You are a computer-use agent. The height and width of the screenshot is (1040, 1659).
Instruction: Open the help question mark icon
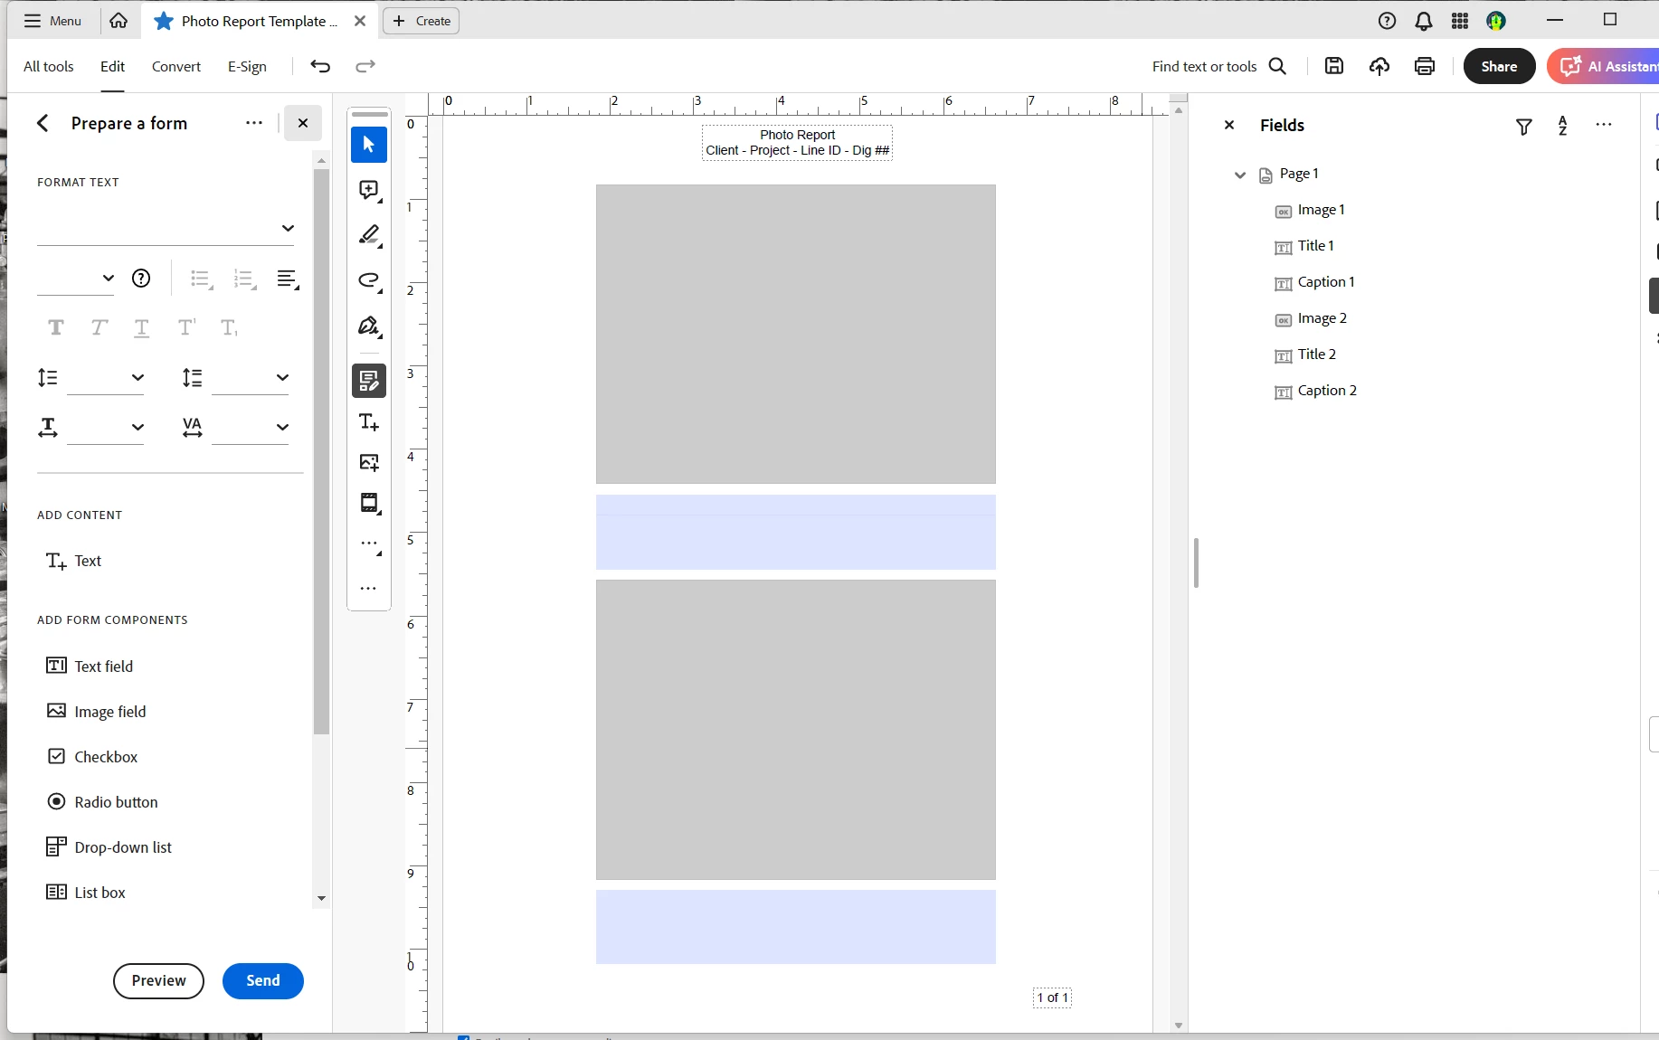click(1388, 21)
